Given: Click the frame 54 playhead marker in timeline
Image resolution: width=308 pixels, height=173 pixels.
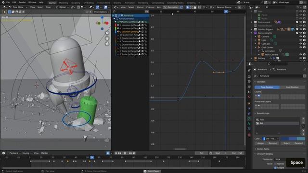Looking at the screenshot, I should pos(92,157).
